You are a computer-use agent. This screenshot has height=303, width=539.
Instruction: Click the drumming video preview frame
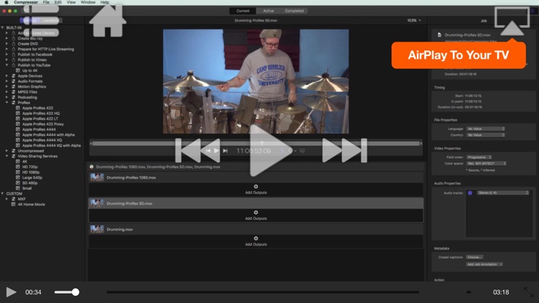(256, 81)
